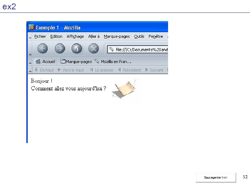Click the Sauvegarder html button
The image size is (250, 187).
click(216, 177)
